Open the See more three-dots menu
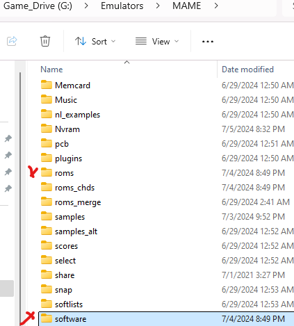The width and height of the screenshot is (294, 326). tap(208, 42)
